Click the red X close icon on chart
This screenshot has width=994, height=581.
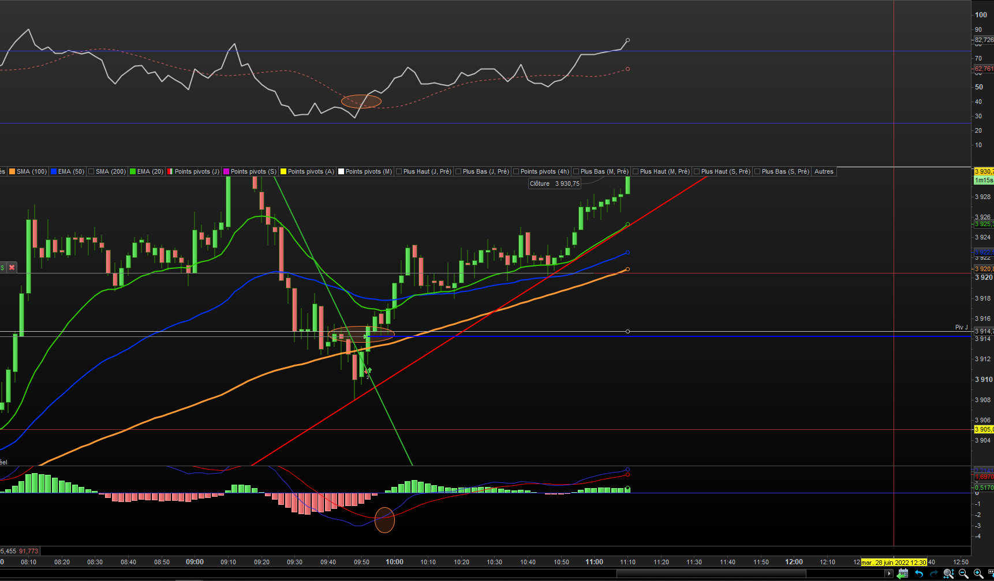tap(12, 268)
